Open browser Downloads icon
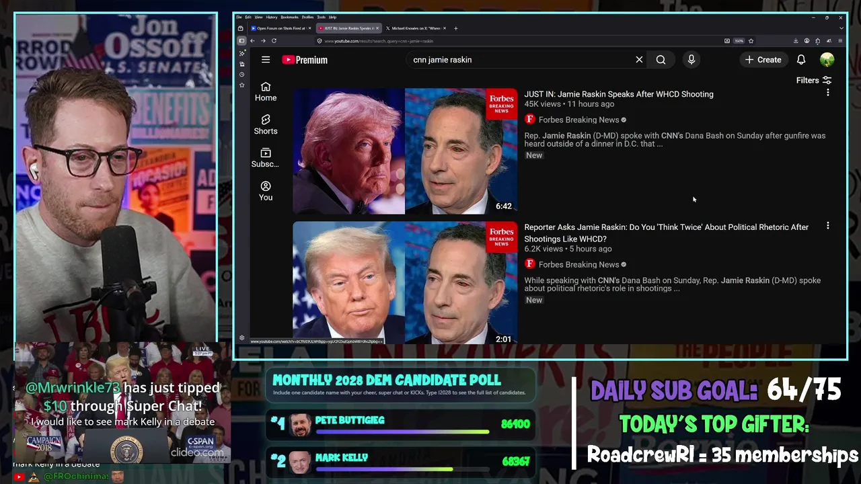This screenshot has width=861, height=484. 796,41
